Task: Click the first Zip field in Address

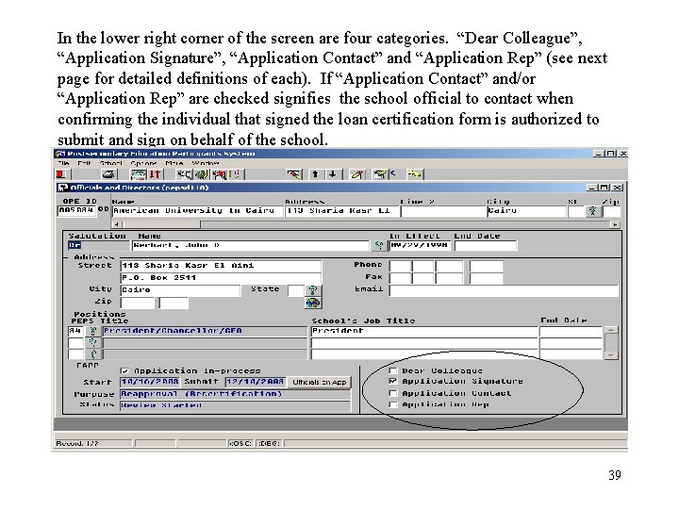Action: 138,303
